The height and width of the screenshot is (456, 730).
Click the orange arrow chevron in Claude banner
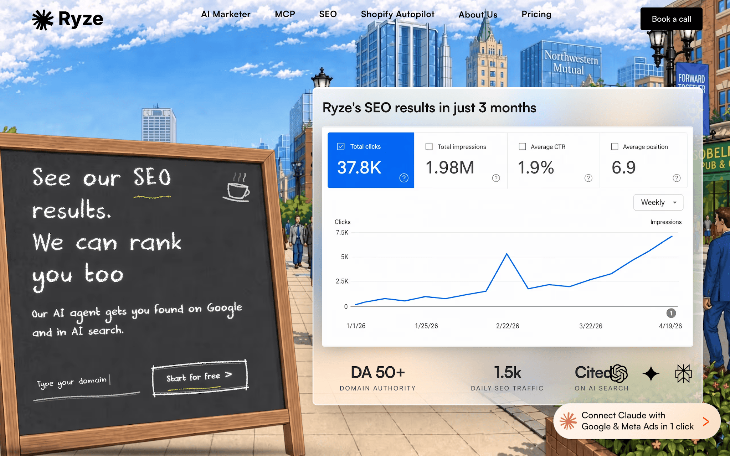point(706,421)
